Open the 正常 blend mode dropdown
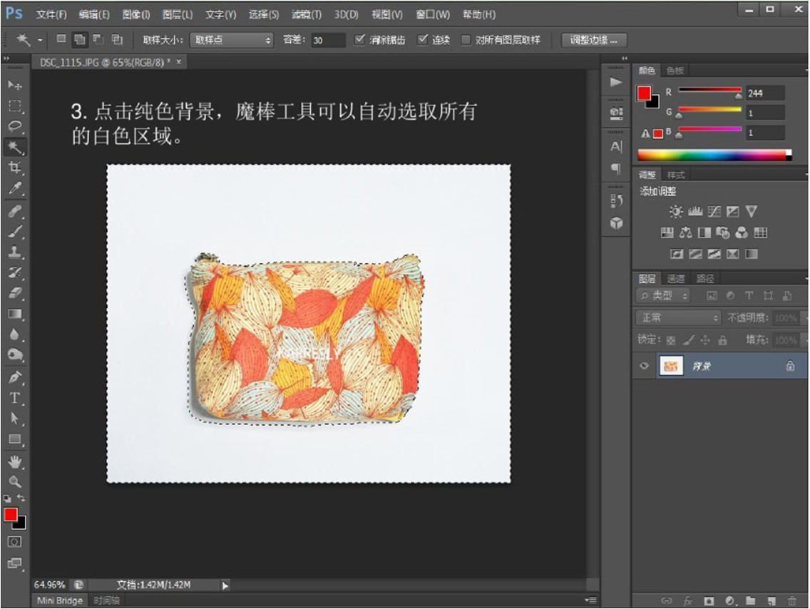This screenshot has width=810, height=609. [x=679, y=318]
